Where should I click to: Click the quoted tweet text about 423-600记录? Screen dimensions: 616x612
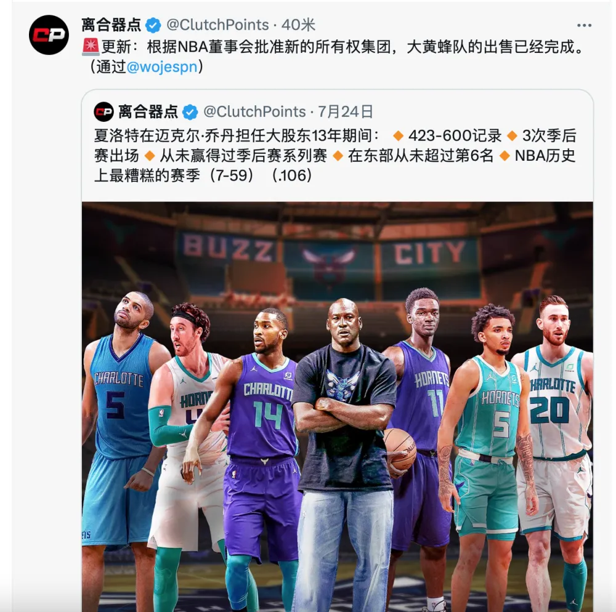[335, 155]
